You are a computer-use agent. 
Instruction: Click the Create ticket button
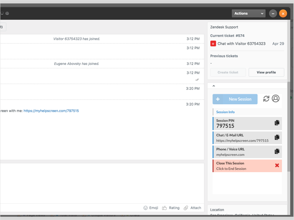click(228, 72)
